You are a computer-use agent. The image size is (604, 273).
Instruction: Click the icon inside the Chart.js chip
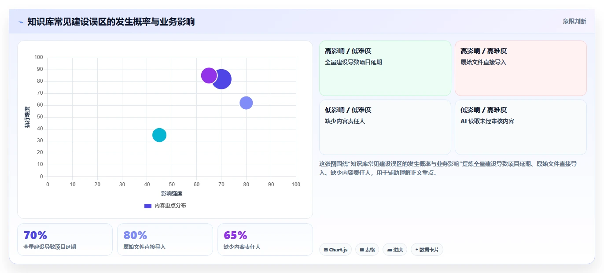click(x=326, y=250)
